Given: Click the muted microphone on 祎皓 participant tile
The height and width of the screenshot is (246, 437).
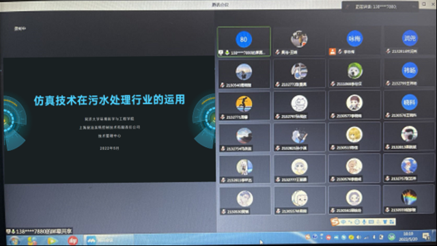Looking at the screenshot, I should click(x=388, y=83).
